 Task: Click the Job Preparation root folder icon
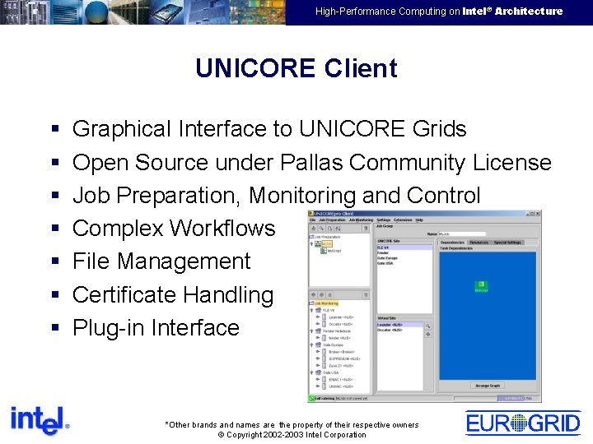point(311,237)
